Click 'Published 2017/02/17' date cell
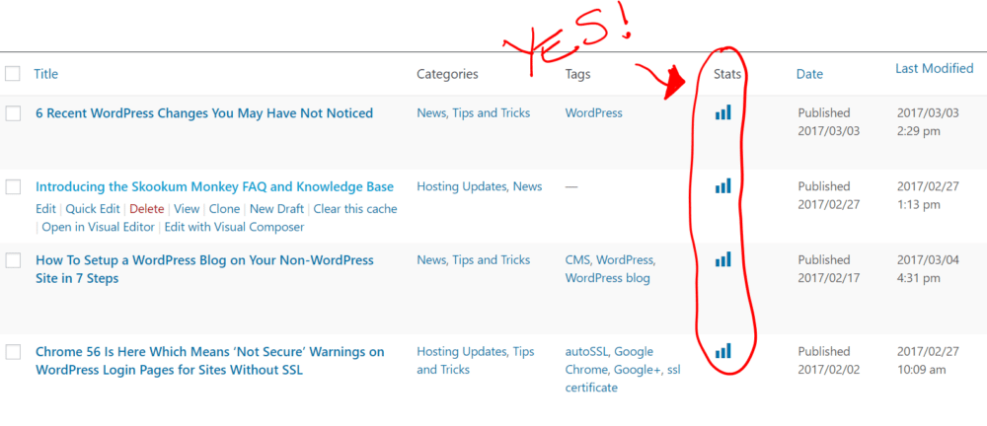 click(828, 268)
